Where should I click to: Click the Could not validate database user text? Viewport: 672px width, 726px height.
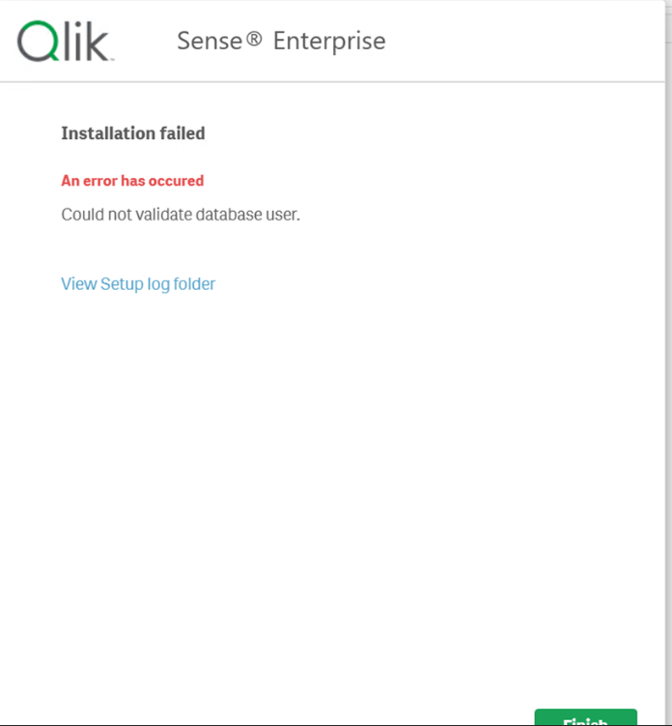[x=181, y=215]
